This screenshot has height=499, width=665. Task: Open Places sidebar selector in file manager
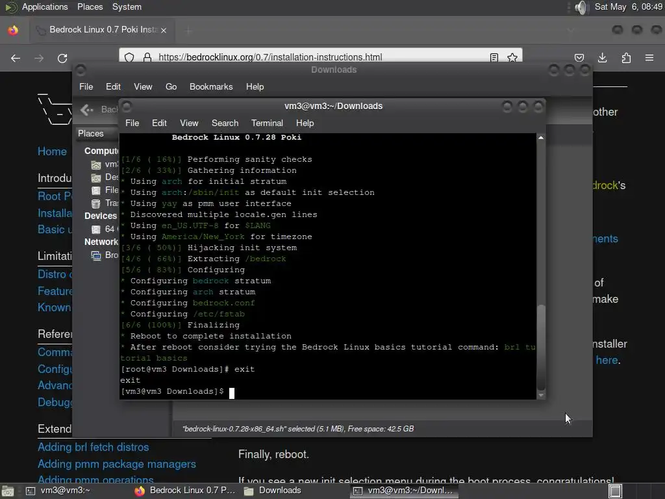[x=97, y=133]
